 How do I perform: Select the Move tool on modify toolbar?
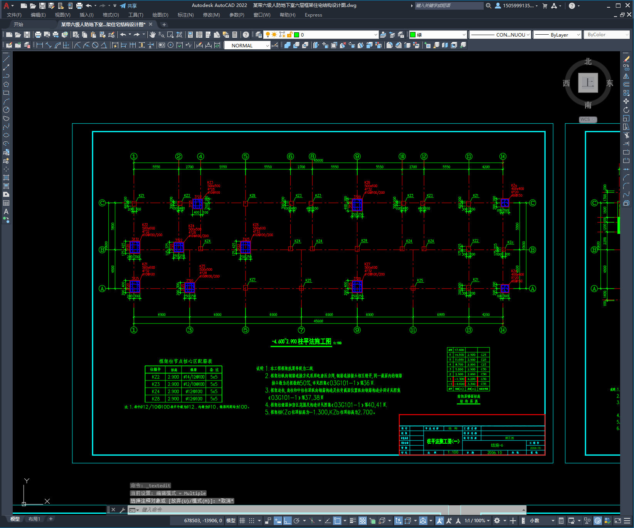(x=626, y=101)
